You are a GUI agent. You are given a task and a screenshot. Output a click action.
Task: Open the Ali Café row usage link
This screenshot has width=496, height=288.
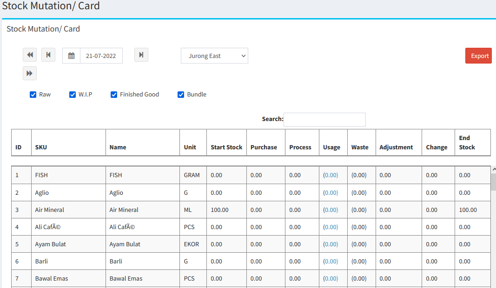[x=331, y=227]
